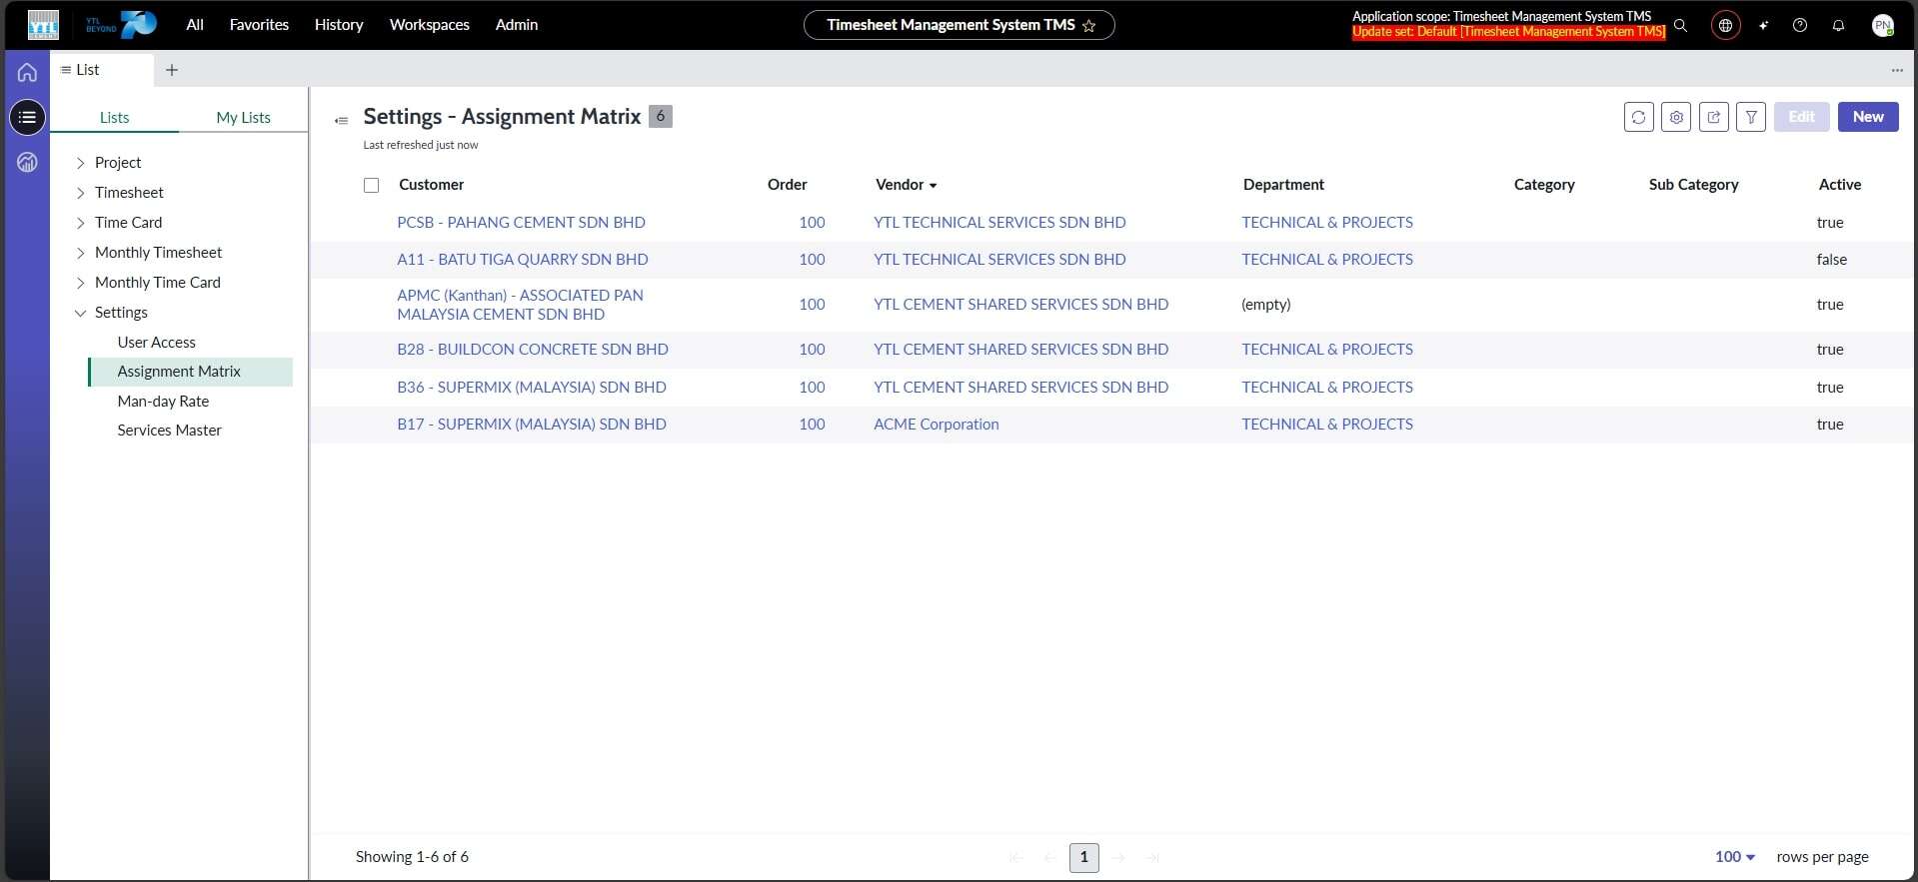Add a new tab with plus icon
Image resolution: width=1918 pixels, height=882 pixels.
[x=172, y=70]
